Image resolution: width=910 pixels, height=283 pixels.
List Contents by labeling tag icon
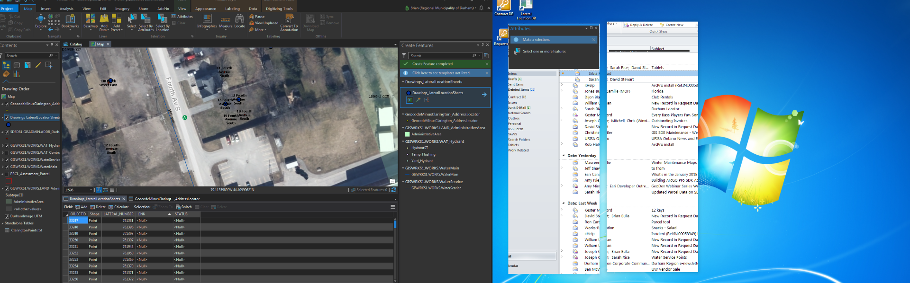click(x=6, y=74)
